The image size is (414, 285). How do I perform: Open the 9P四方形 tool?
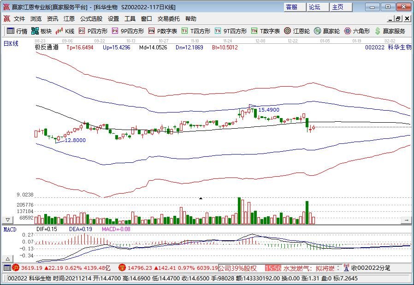pos(128,31)
